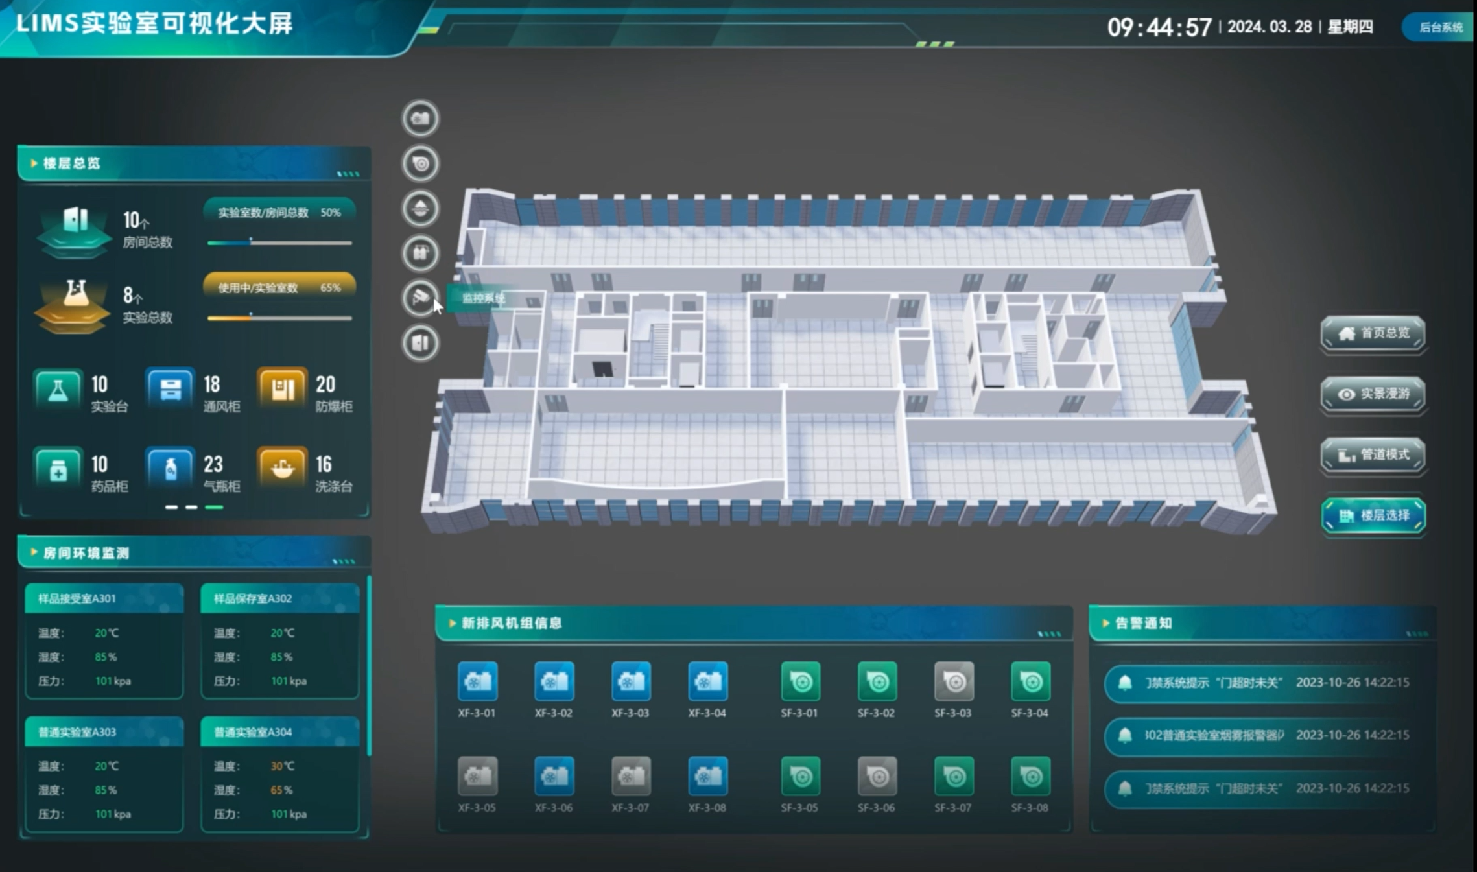This screenshot has width=1477, height=872.
Task: Go to 首页总览 home overview
Action: pos(1373,333)
